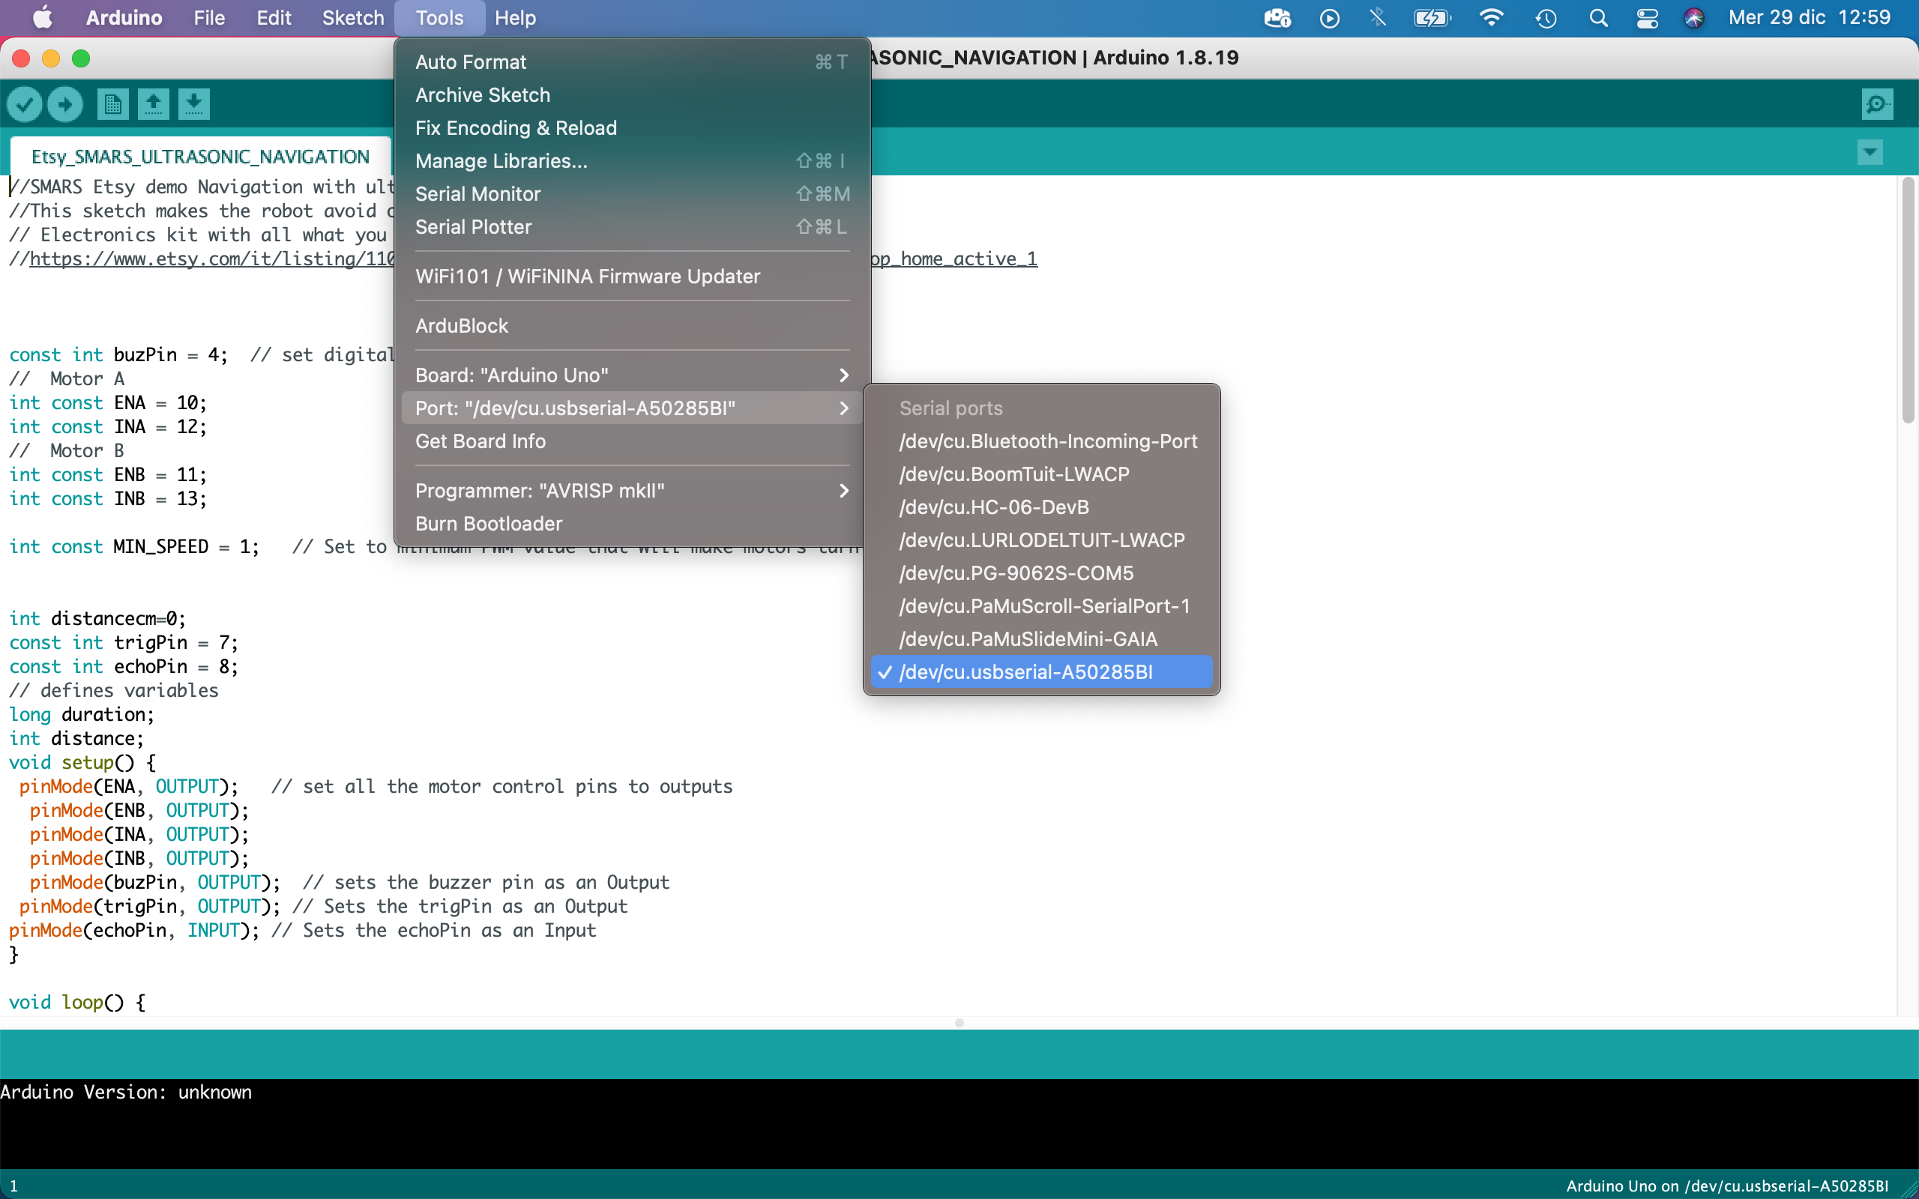Click the 'long duration;' code line
This screenshot has height=1199, width=1919.
82,714
